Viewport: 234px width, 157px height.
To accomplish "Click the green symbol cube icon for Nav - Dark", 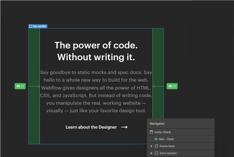I will [x=156, y=139].
